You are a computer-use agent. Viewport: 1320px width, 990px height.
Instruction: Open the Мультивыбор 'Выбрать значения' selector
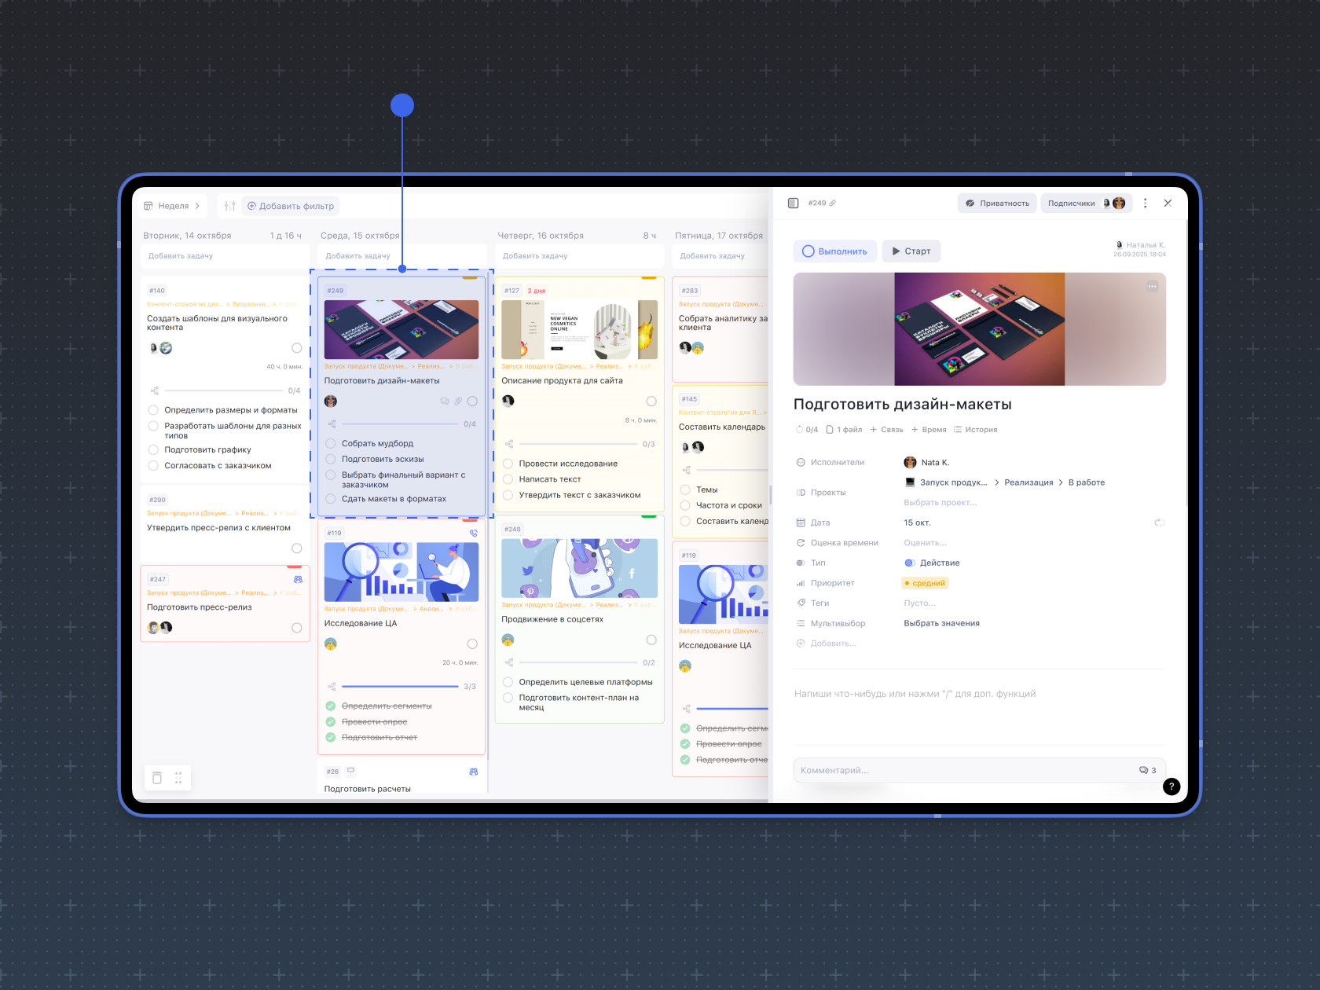(x=941, y=624)
